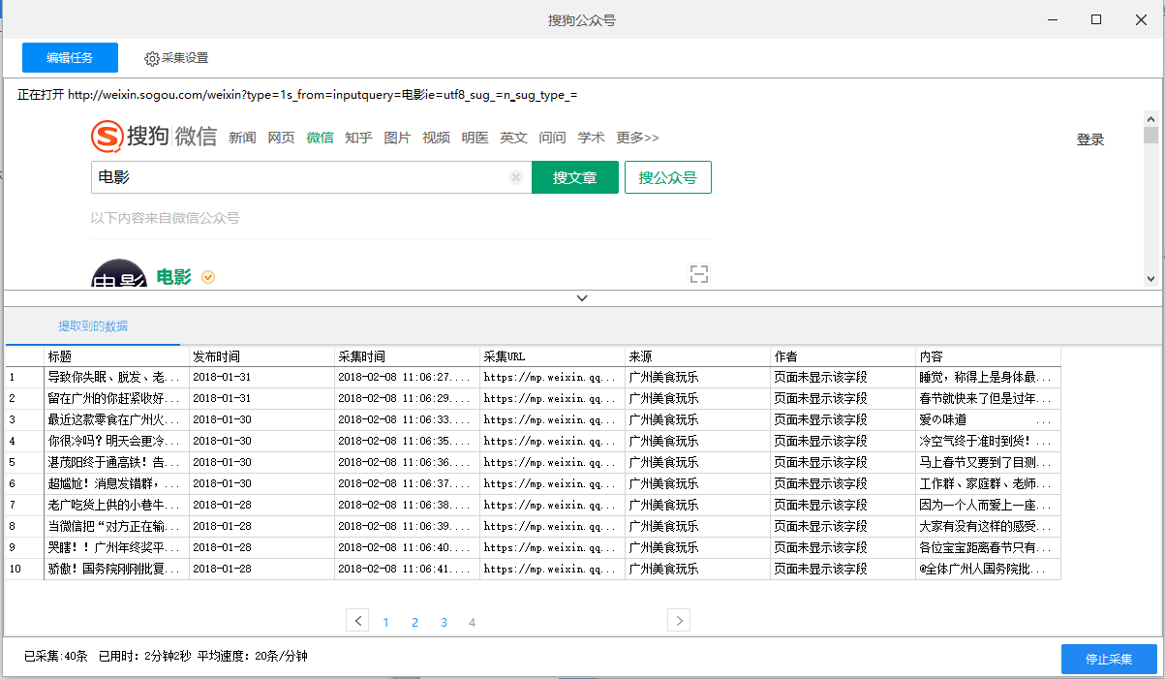
Task: Click the search input containing 电影
Action: coord(311,177)
